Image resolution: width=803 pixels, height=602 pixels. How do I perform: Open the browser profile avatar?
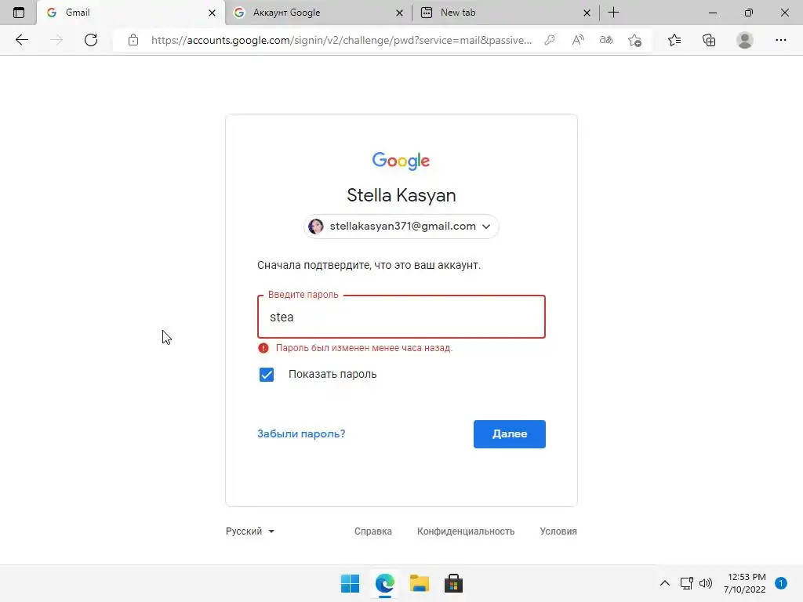tap(745, 40)
